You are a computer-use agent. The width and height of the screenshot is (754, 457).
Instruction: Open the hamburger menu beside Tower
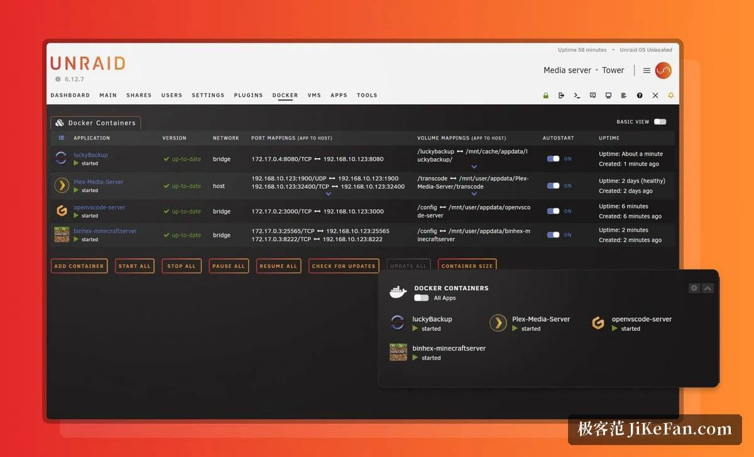coord(647,70)
